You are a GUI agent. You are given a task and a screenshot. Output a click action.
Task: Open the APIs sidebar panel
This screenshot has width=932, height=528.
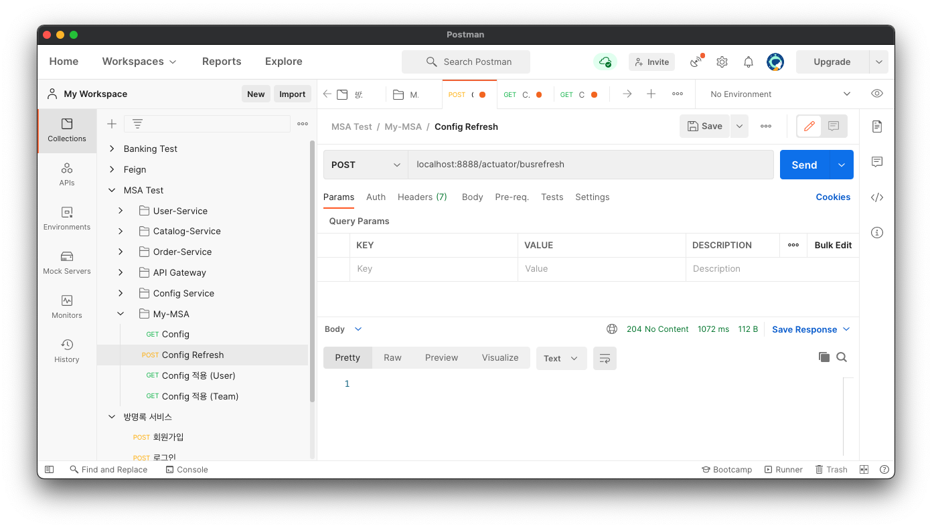(x=67, y=174)
